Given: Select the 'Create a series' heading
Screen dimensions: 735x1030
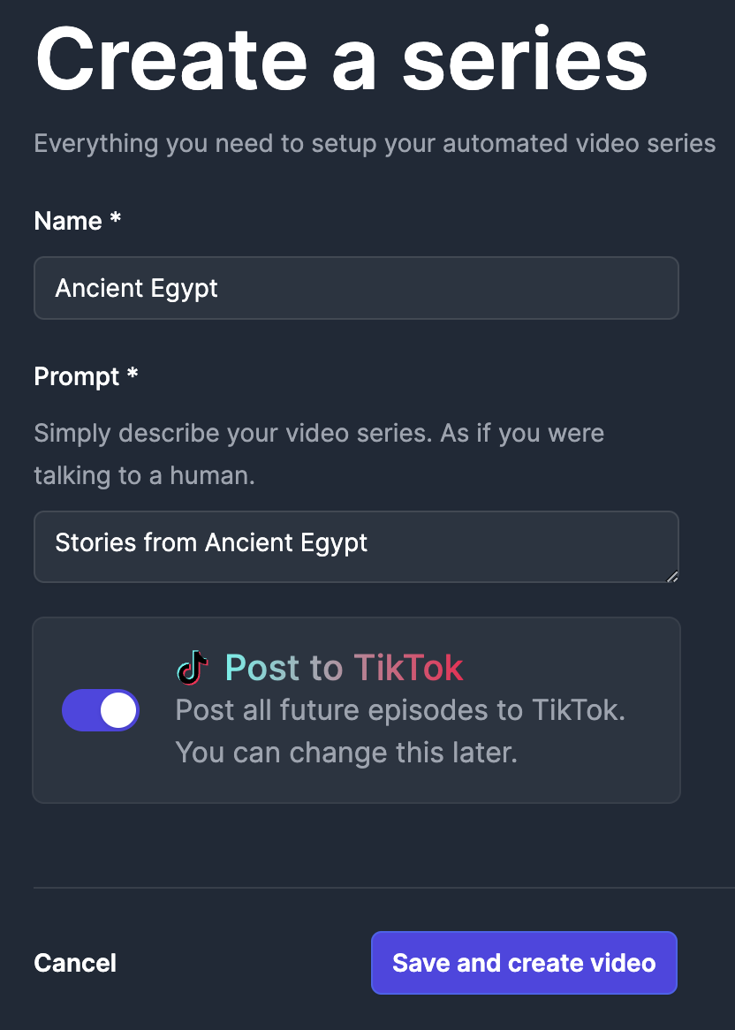Looking at the screenshot, I should [340, 57].
